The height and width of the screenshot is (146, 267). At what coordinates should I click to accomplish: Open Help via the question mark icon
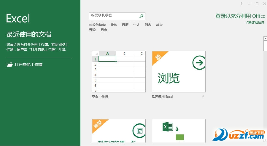tap(241, 4)
